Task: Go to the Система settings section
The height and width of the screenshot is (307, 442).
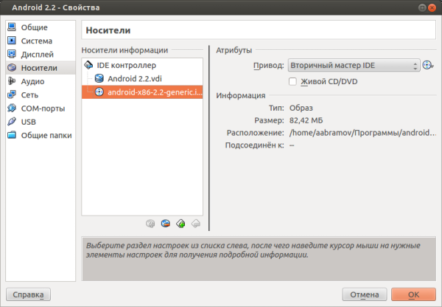Action: (36, 41)
